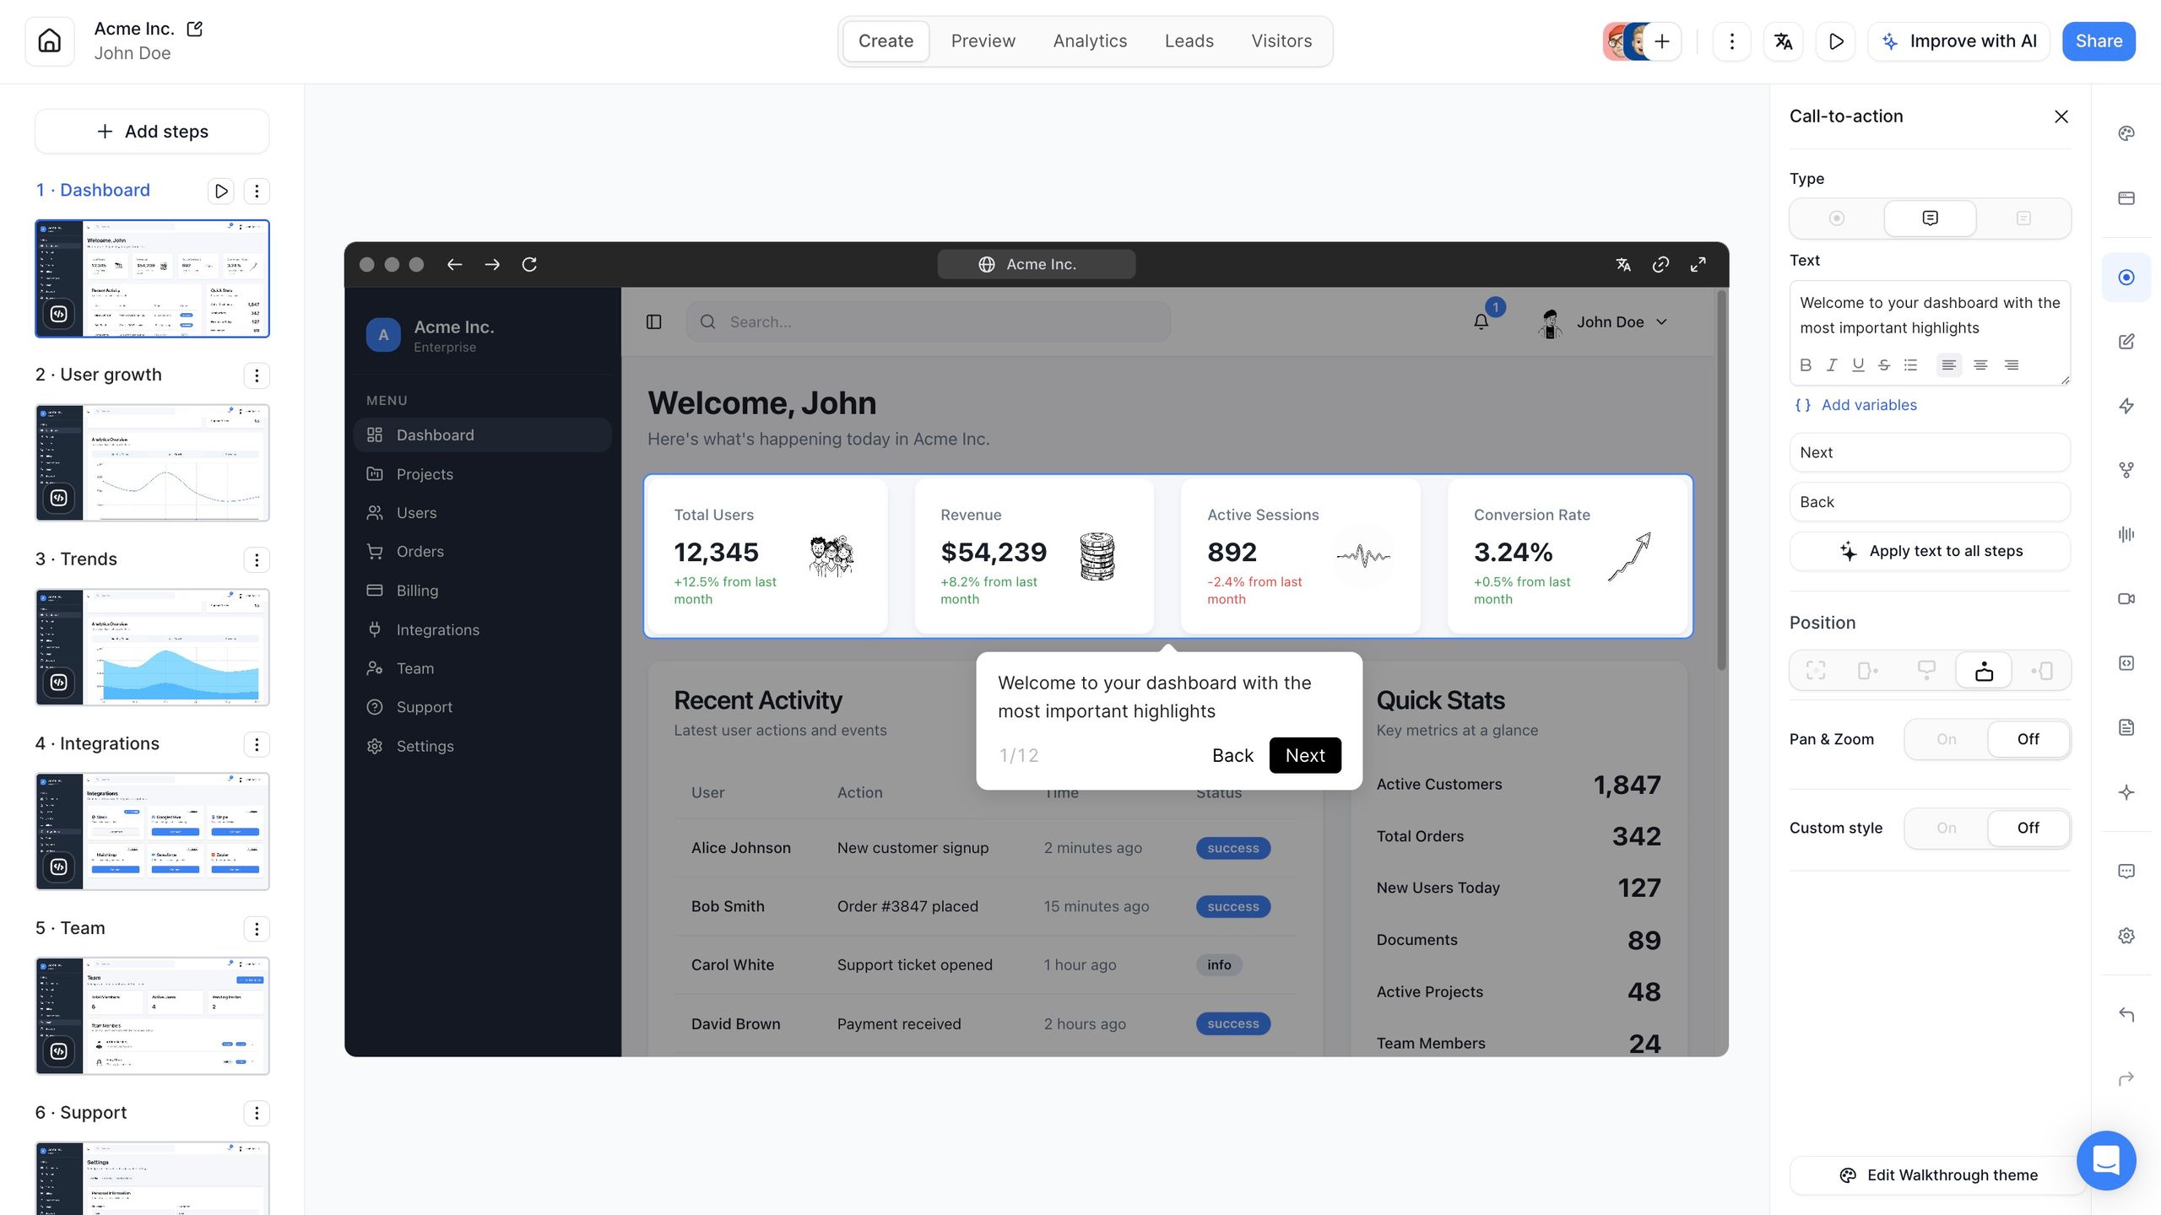Switch to the Leads tab
The image size is (2161, 1215).
(x=1189, y=41)
